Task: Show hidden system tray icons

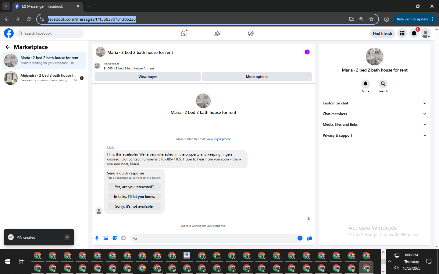Action: (x=390, y=262)
